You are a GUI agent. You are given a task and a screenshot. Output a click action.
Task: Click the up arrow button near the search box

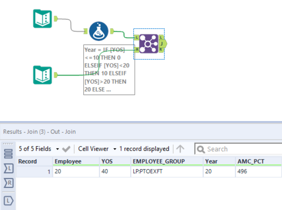(179, 149)
